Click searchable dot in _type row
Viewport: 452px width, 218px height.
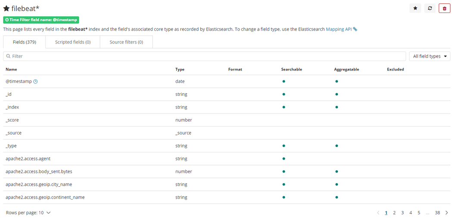[x=284, y=146]
